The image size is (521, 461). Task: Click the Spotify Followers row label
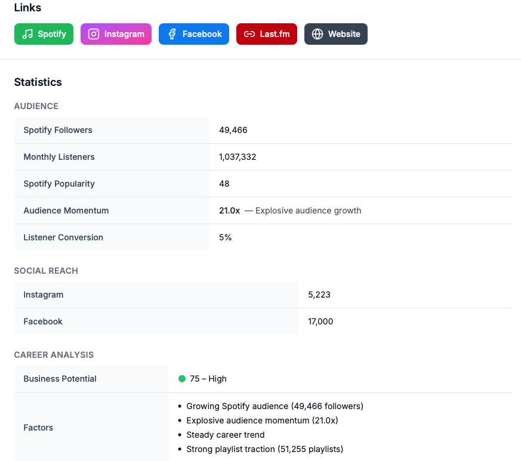[x=58, y=130]
